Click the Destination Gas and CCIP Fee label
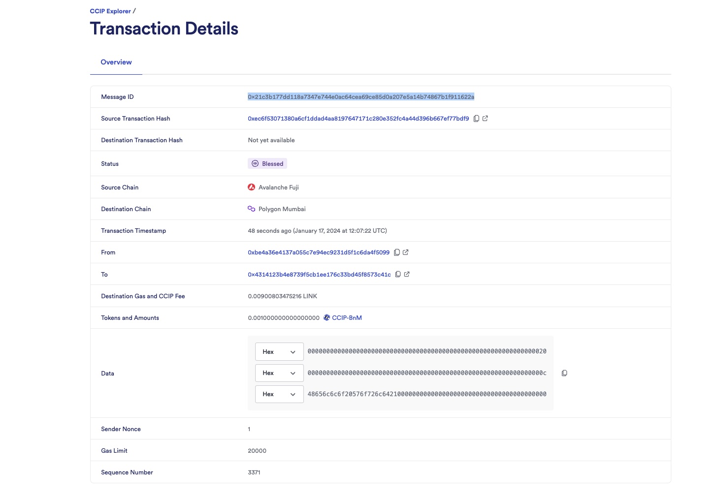This screenshot has width=726, height=501. click(x=143, y=296)
